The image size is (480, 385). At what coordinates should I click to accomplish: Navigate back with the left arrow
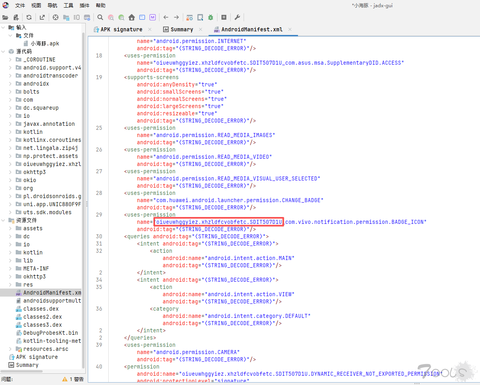[x=166, y=17]
